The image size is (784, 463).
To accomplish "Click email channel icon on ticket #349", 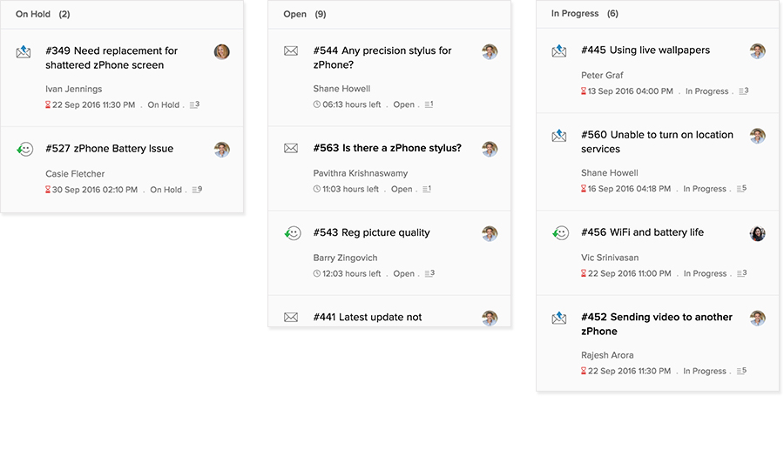I will [24, 52].
